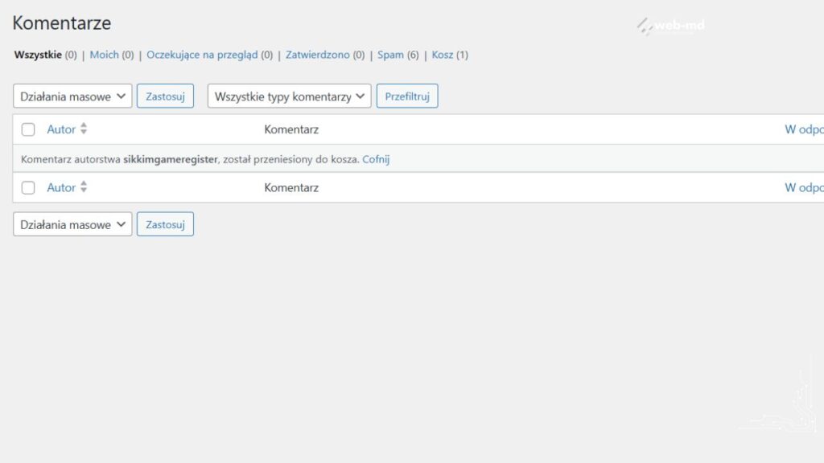Image resolution: width=824 pixels, height=463 pixels.
Task: Click the top W odpo… column header
Action: pos(803,129)
